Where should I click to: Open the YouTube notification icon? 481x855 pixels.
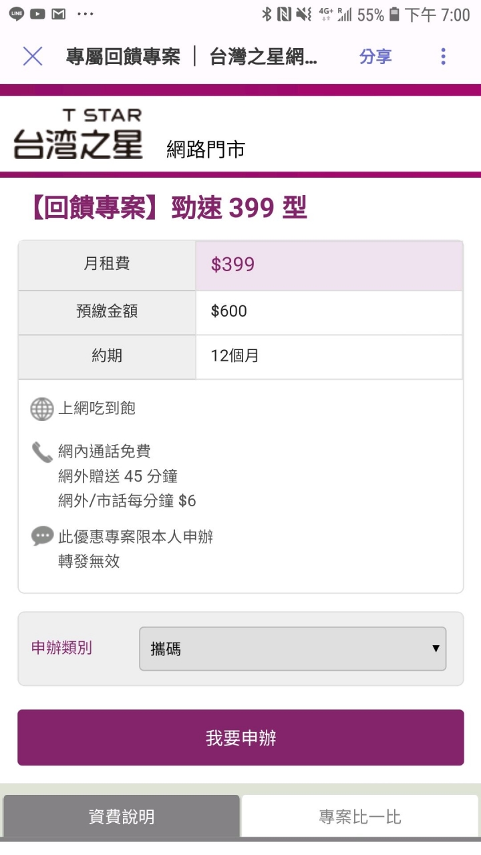37,13
